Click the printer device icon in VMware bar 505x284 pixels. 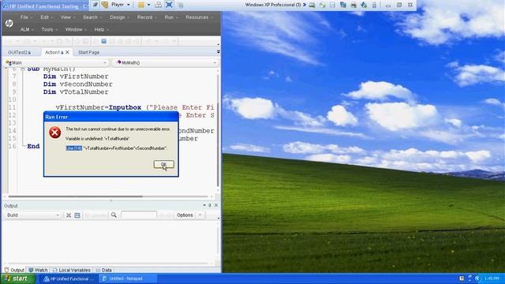point(353,5)
